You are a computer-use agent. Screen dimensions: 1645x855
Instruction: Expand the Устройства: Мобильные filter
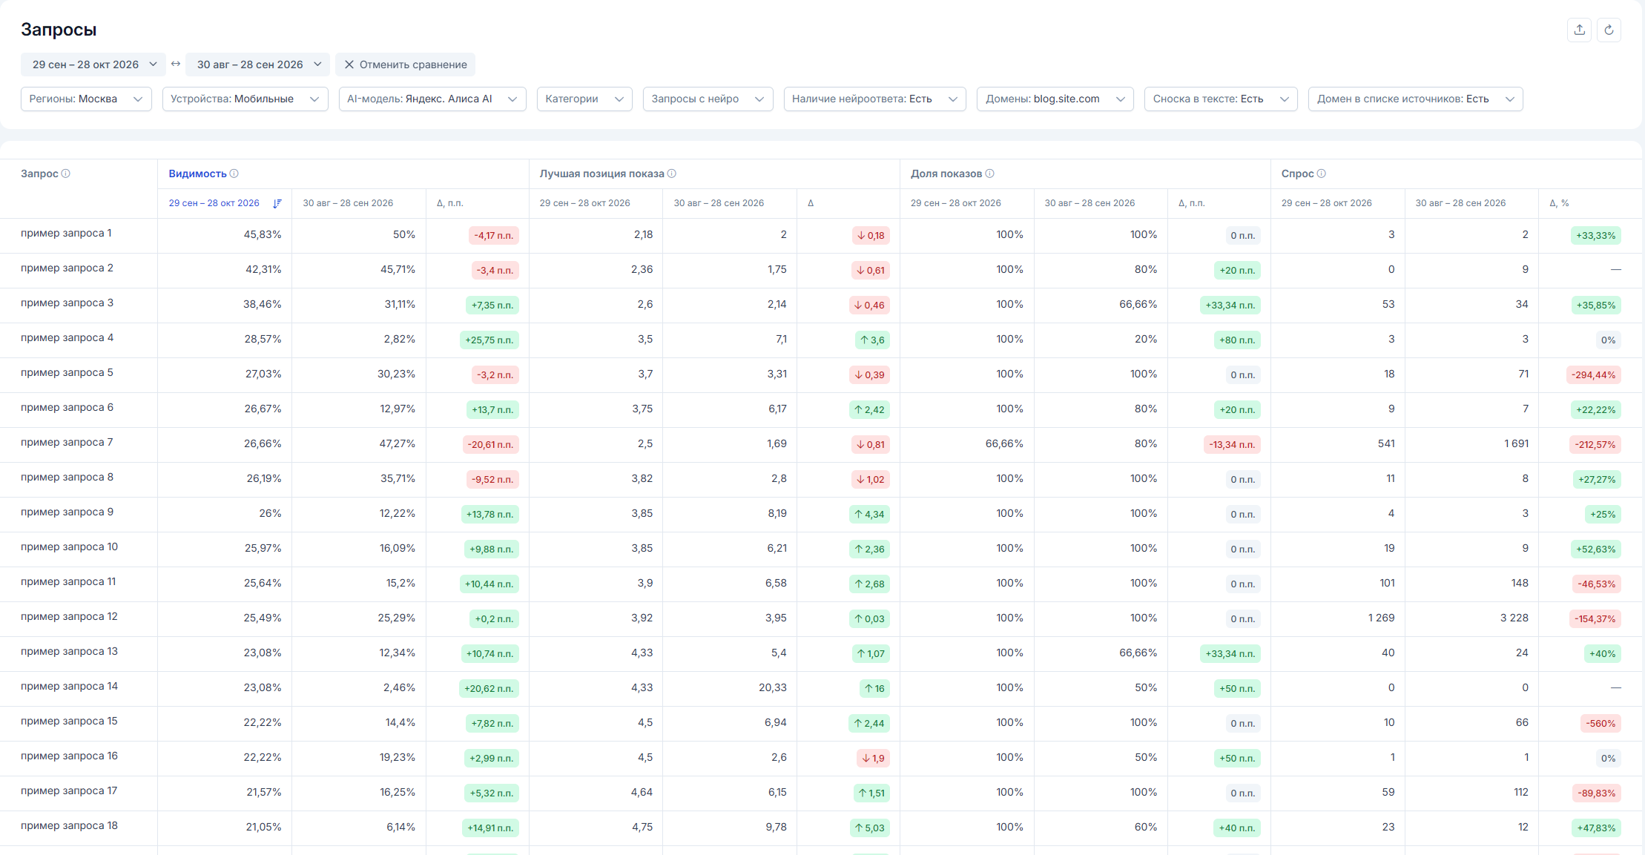pos(245,99)
